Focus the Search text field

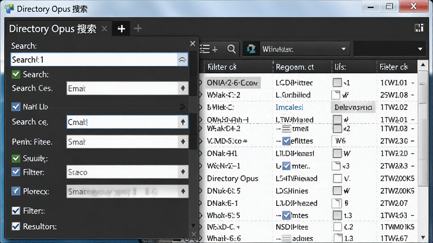point(94,60)
